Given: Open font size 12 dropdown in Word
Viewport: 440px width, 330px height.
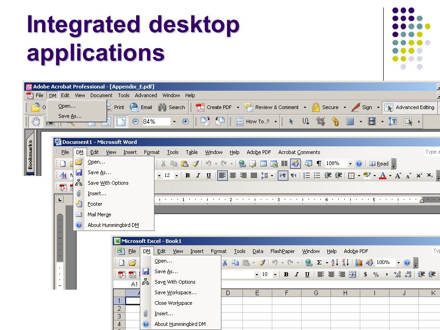Looking at the screenshot, I should [x=176, y=176].
